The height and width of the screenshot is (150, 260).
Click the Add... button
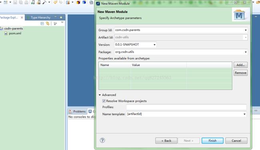pos(240,65)
